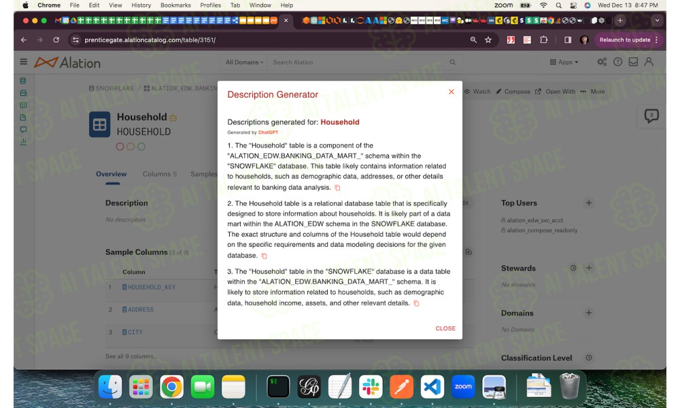Open the More actions menu
Image resolution: width=680 pixels, height=408 pixels.
[592, 92]
